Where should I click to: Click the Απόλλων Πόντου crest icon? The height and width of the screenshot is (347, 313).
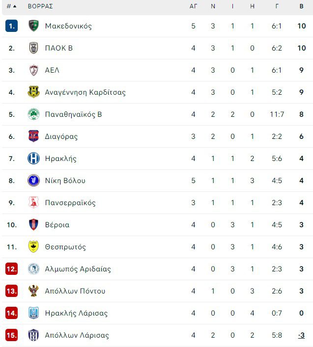[33, 291]
